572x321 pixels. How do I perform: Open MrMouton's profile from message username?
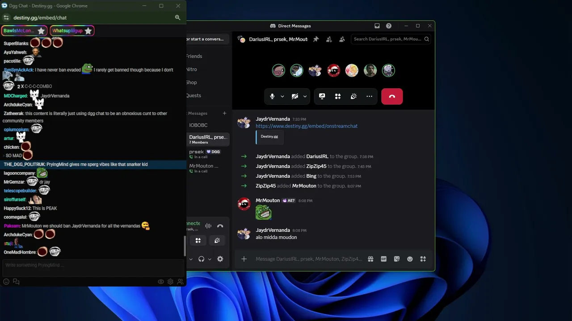[268, 201]
